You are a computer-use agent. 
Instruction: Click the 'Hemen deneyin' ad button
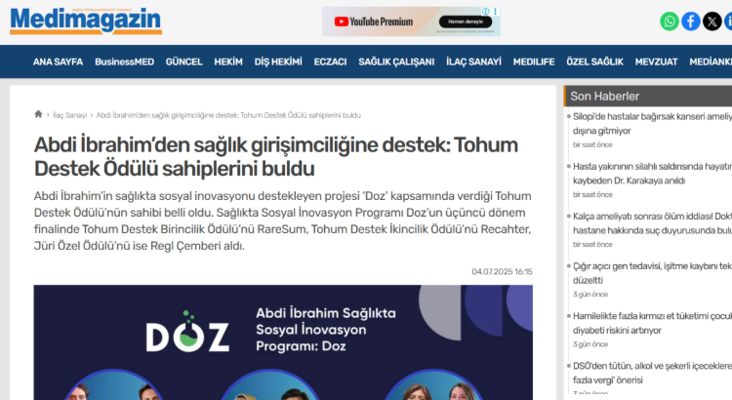pos(466,21)
